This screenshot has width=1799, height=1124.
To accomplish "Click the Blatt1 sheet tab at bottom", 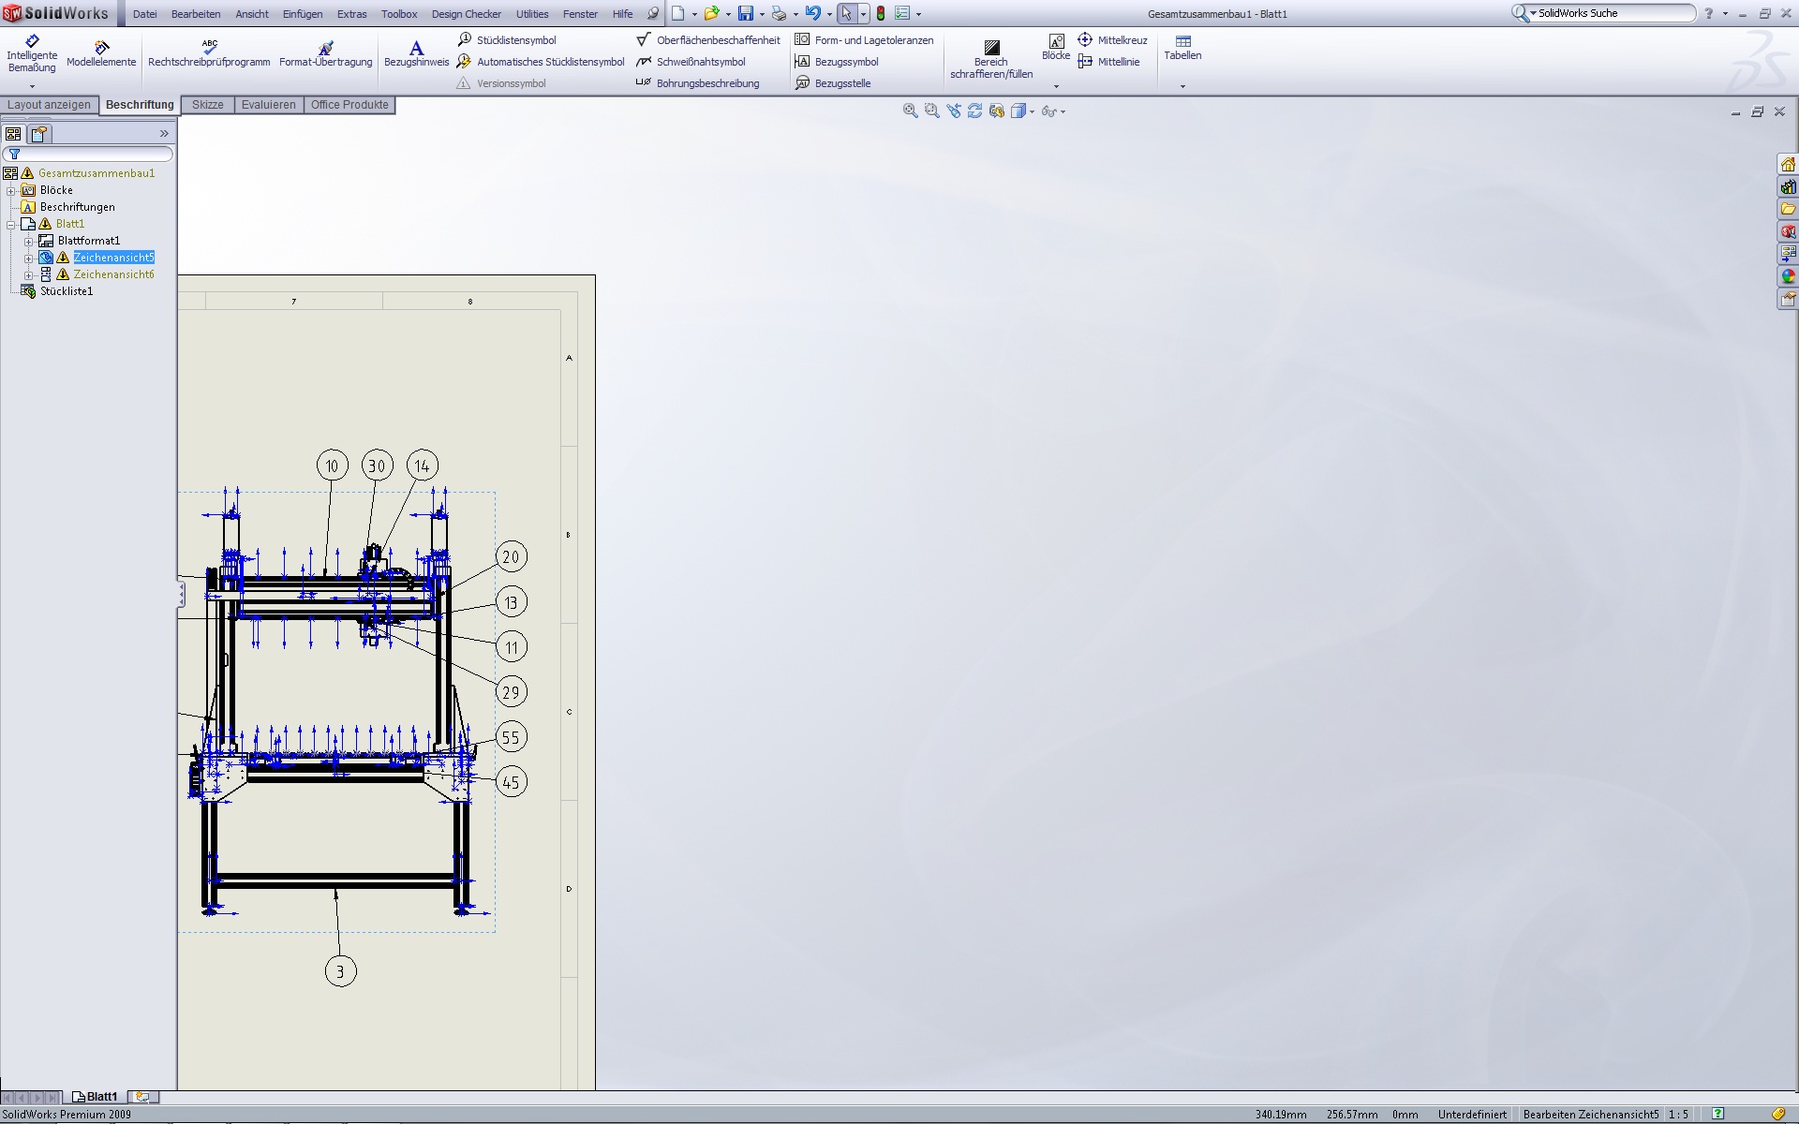I will coord(96,1097).
